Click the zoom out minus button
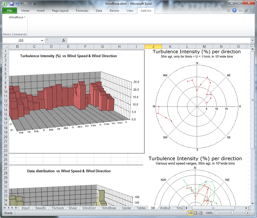 tap(217, 213)
